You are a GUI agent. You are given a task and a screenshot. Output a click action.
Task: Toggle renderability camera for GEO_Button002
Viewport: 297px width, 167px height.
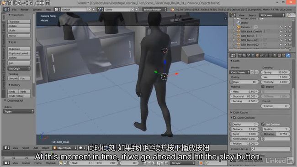click(290, 45)
